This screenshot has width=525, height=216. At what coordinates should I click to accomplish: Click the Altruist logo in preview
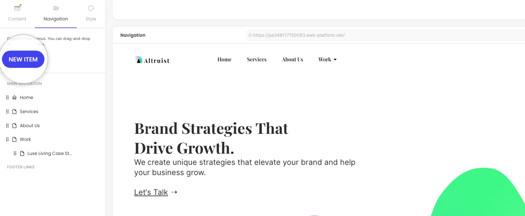(x=152, y=60)
